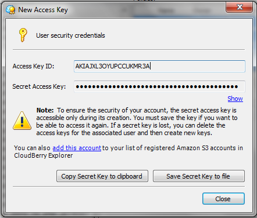This screenshot has width=257, height=218.
Task: Click the 'Access Key ID:' label
Action: tap(33, 66)
